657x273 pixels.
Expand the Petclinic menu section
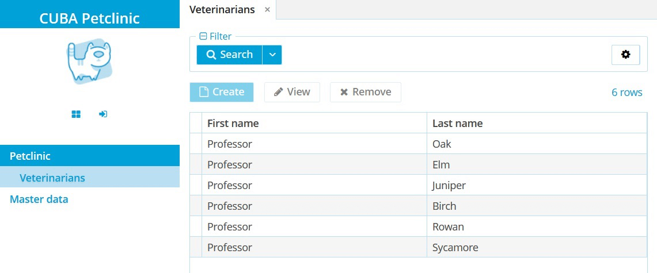(30, 156)
